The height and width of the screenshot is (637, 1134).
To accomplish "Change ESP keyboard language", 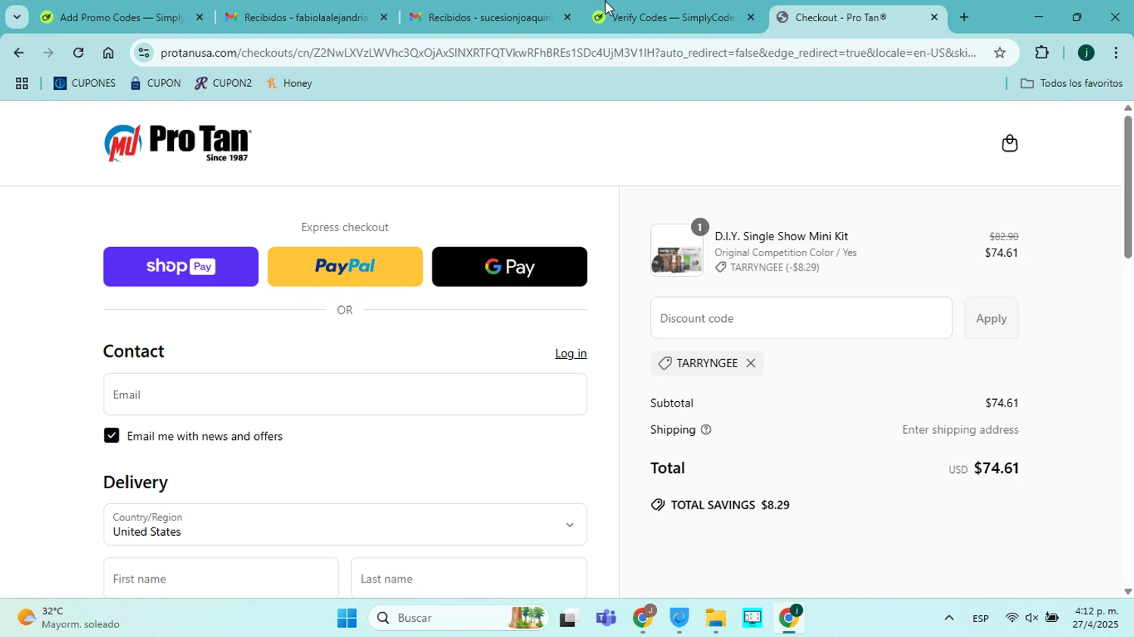I will (x=981, y=618).
